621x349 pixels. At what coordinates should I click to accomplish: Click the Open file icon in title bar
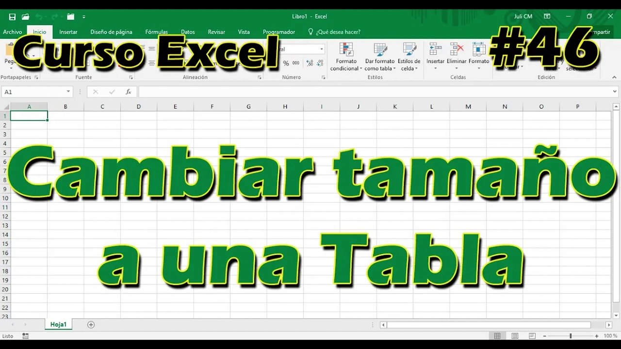coord(25,16)
